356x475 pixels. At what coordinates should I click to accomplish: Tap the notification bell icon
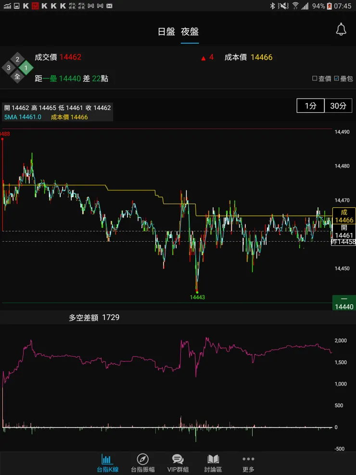point(341,29)
